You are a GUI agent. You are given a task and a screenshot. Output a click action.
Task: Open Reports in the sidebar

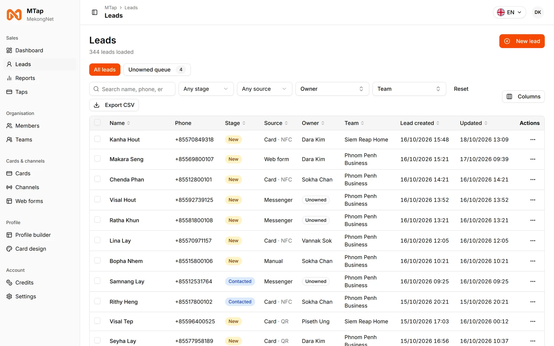point(40,78)
